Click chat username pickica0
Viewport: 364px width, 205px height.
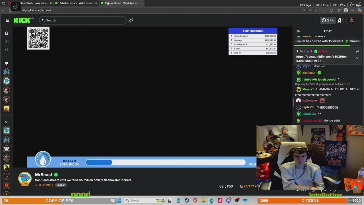click(309, 73)
